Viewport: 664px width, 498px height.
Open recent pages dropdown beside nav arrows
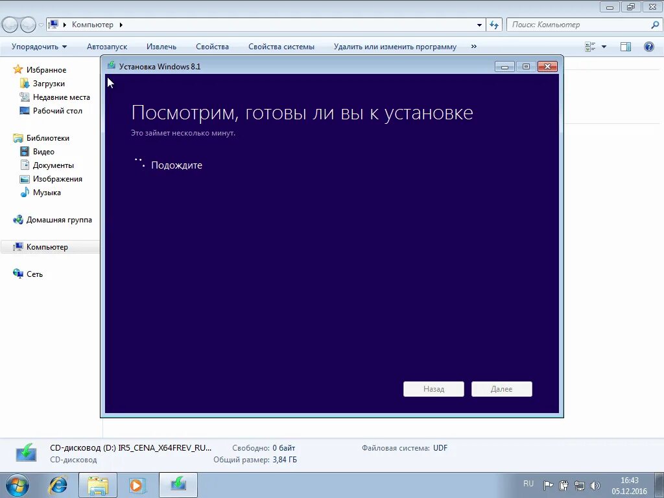click(41, 25)
